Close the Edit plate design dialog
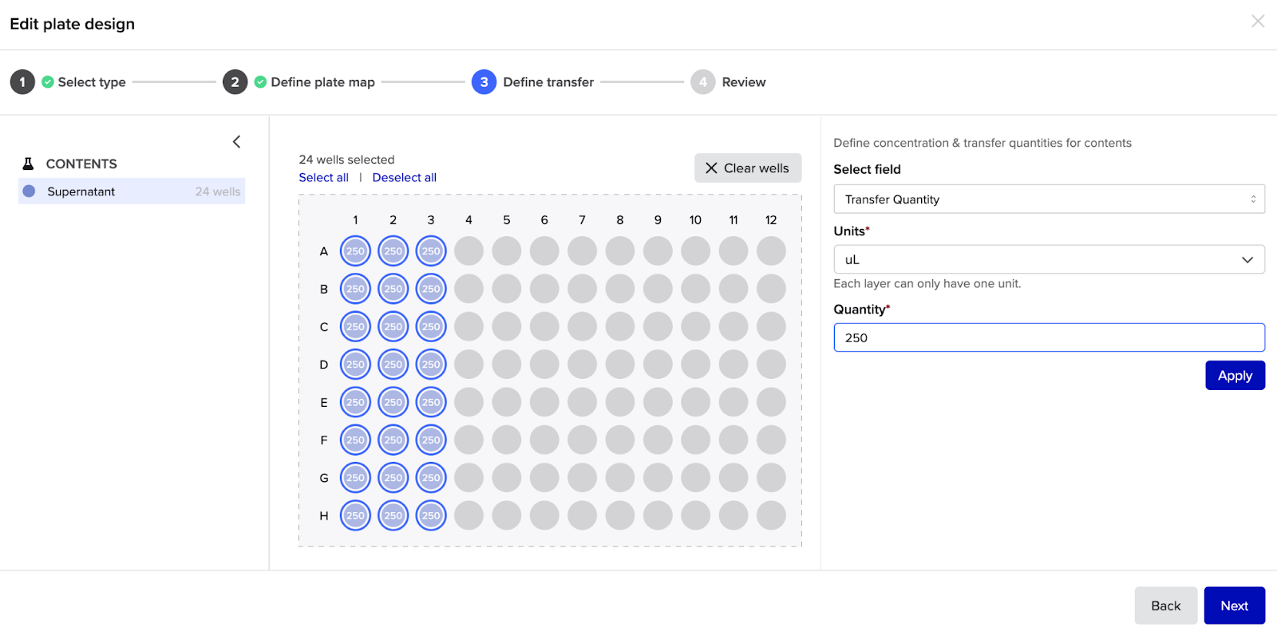 (1257, 22)
